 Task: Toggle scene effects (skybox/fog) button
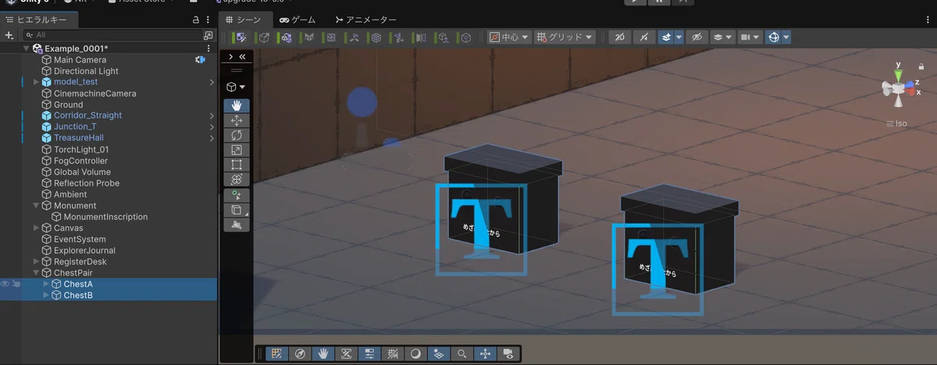(666, 37)
